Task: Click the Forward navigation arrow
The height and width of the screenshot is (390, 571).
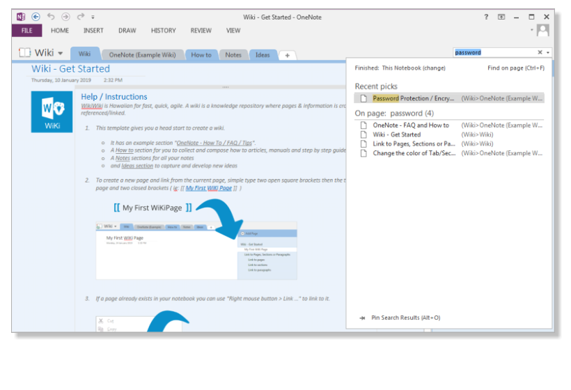Action: tap(65, 17)
